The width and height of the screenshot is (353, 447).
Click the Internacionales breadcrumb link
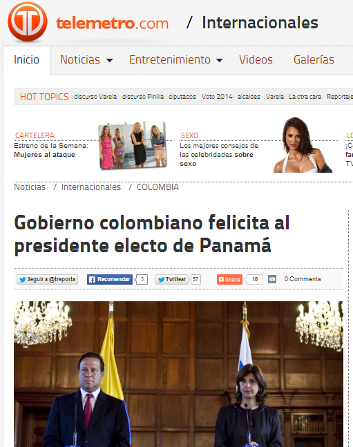point(91,187)
